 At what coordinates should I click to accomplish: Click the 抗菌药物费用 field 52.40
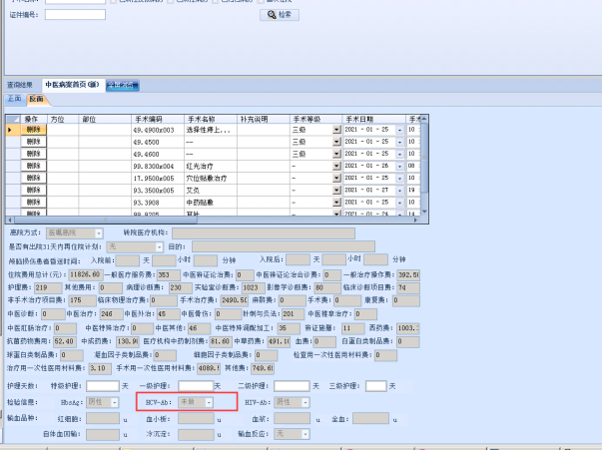coord(65,341)
